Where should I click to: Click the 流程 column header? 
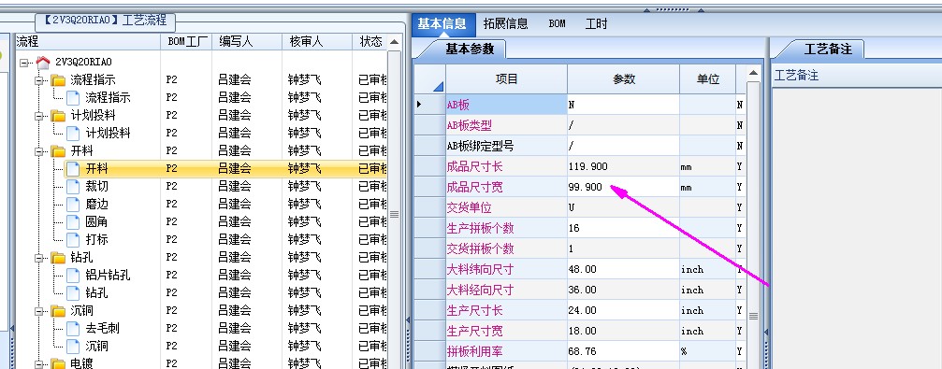(x=88, y=41)
